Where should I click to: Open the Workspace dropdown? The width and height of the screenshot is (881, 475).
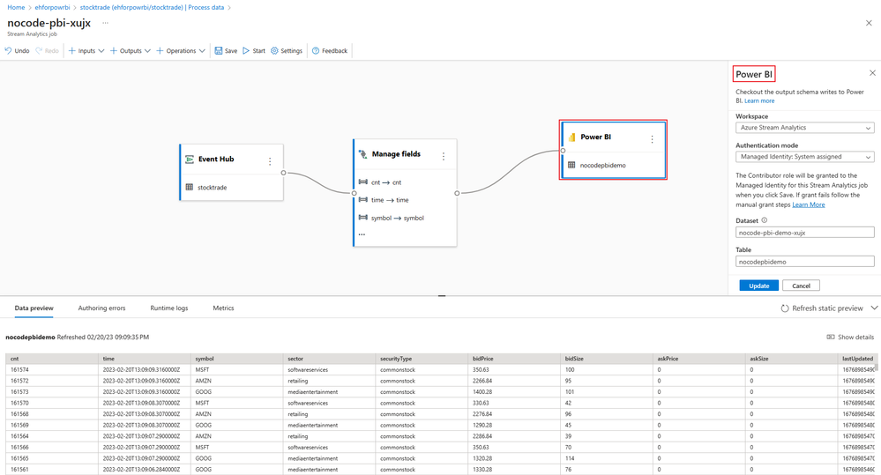[x=804, y=128]
